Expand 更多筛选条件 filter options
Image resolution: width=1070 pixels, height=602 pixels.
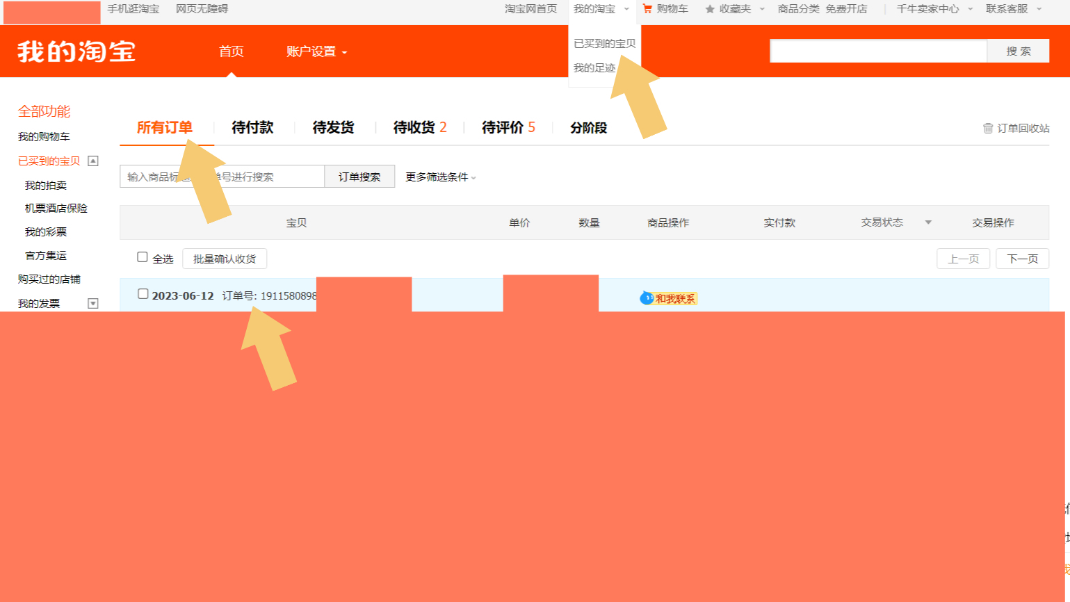(441, 177)
